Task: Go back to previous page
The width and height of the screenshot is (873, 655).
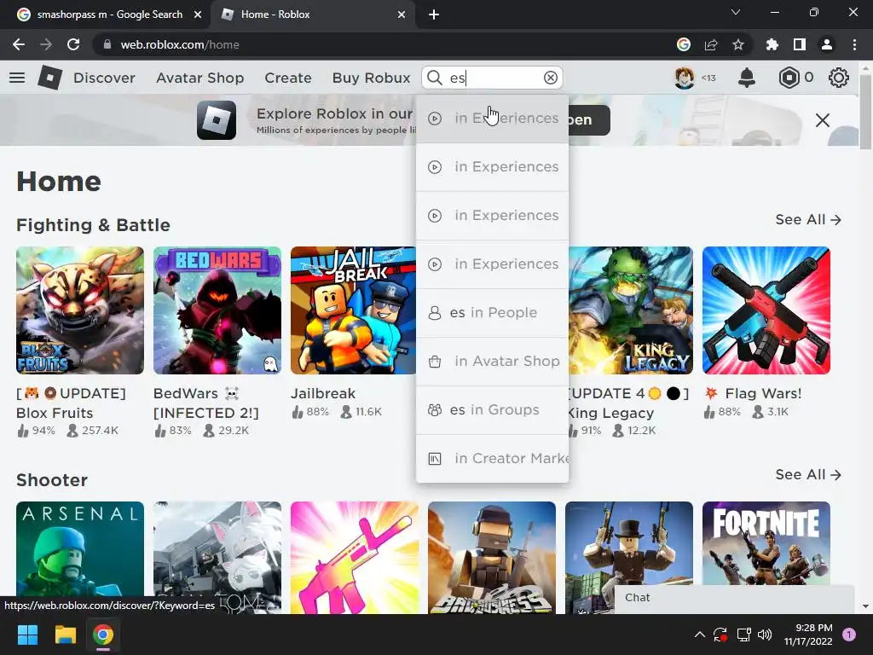Action: point(19,44)
